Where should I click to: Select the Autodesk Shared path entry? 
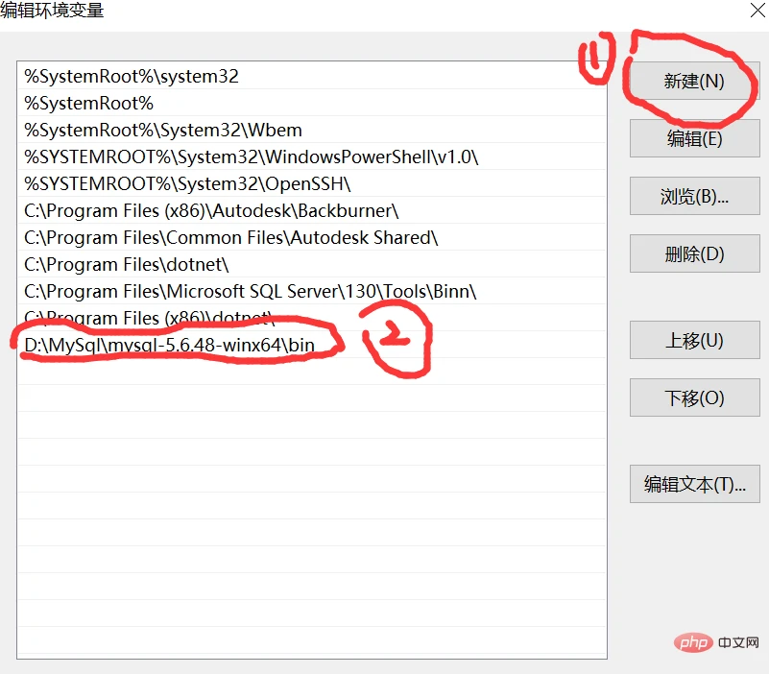click(312, 237)
